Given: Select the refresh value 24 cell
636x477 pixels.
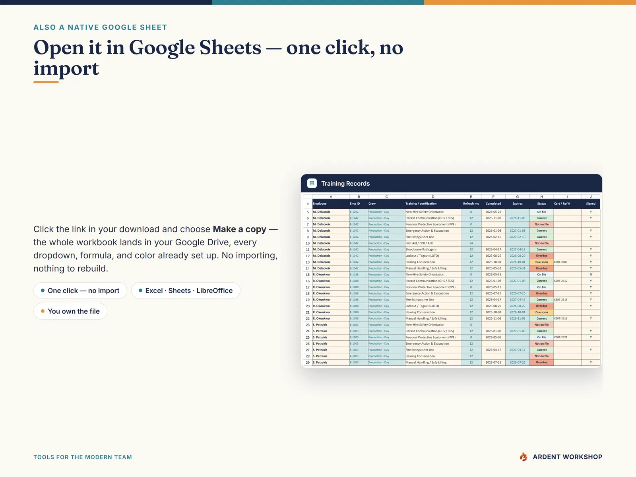Looking at the screenshot, I should [x=471, y=243].
